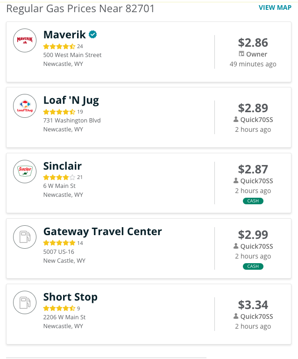Open the Short Stop station name
This screenshot has height=359, width=298.
pyautogui.click(x=71, y=297)
